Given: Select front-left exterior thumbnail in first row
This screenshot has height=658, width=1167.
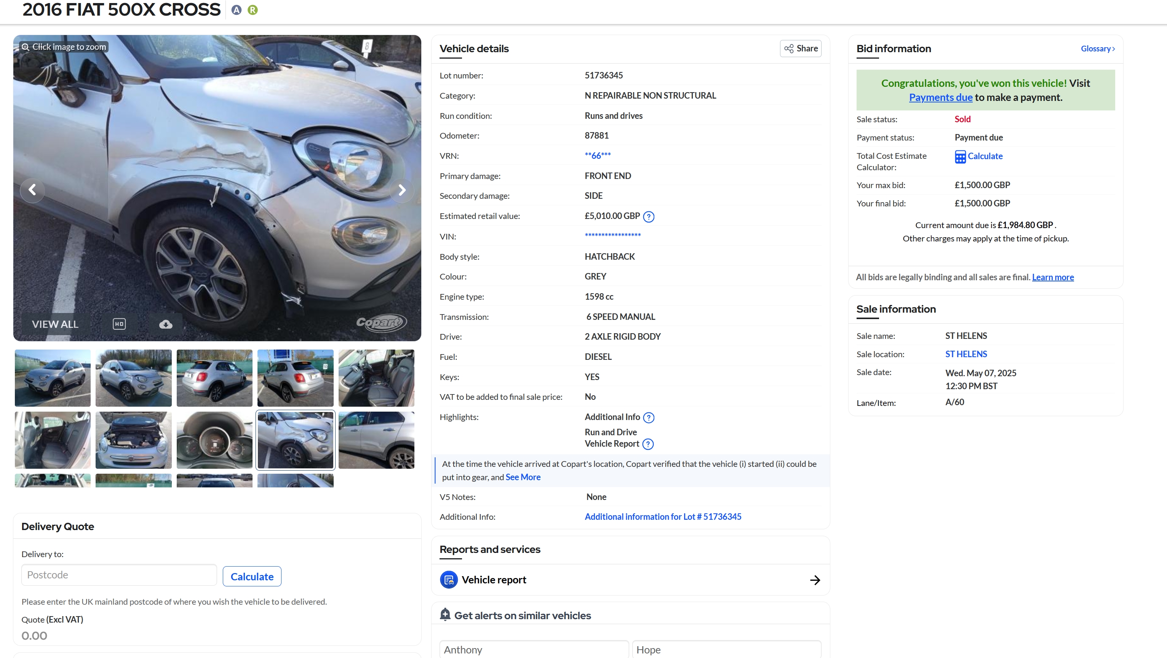Looking at the screenshot, I should pos(53,378).
